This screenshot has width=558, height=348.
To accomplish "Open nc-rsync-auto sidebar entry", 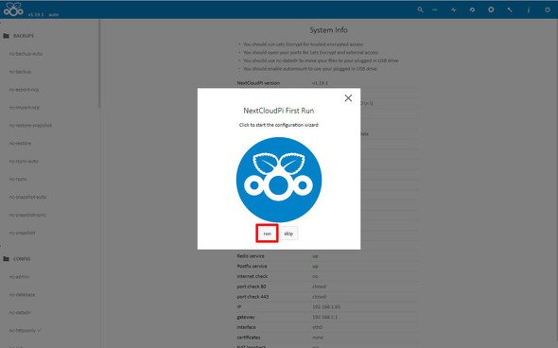I will [24, 161].
